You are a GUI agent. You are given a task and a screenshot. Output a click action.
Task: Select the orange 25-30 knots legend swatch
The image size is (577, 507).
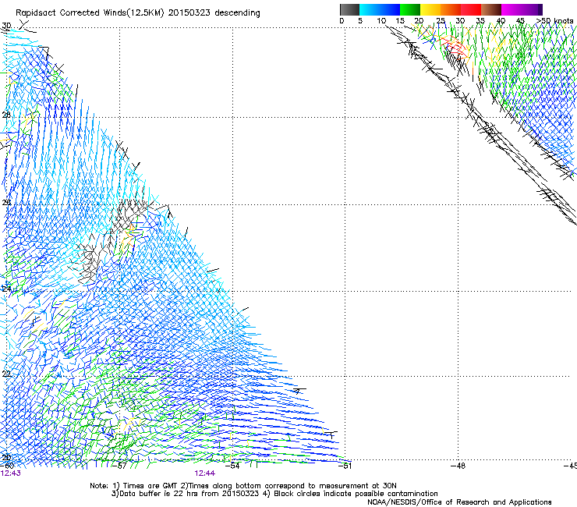pyautogui.click(x=451, y=9)
